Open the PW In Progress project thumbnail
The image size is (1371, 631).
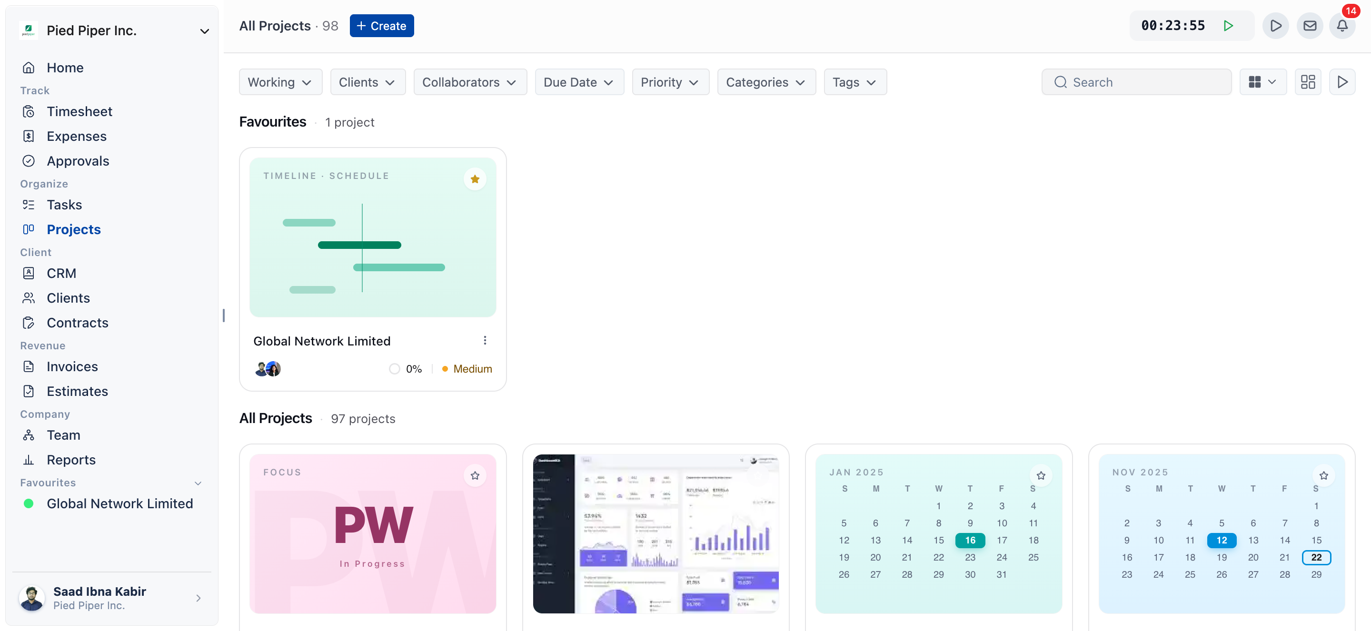click(373, 533)
